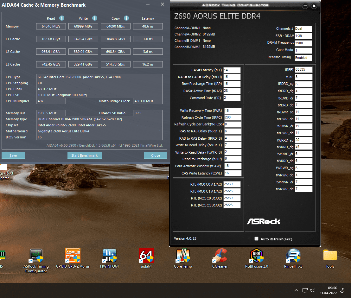Click the tWRRD_sg value field
The height and width of the screenshot is (298, 351).
coord(303,140)
